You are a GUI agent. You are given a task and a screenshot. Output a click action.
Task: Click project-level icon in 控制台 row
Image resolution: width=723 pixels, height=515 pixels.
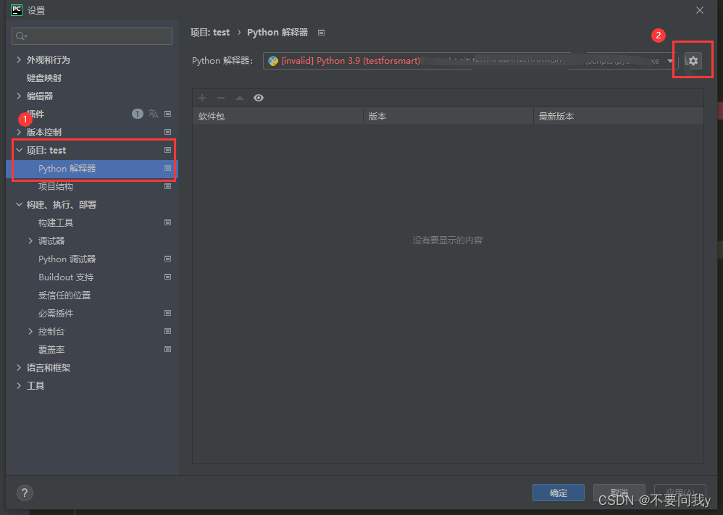click(168, 332)
